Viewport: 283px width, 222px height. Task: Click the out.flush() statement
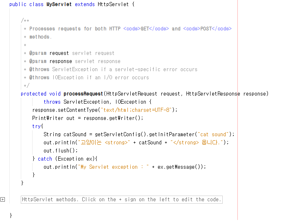(x=61, y=150)
